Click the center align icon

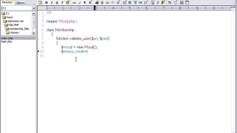(x=130, y=3)
